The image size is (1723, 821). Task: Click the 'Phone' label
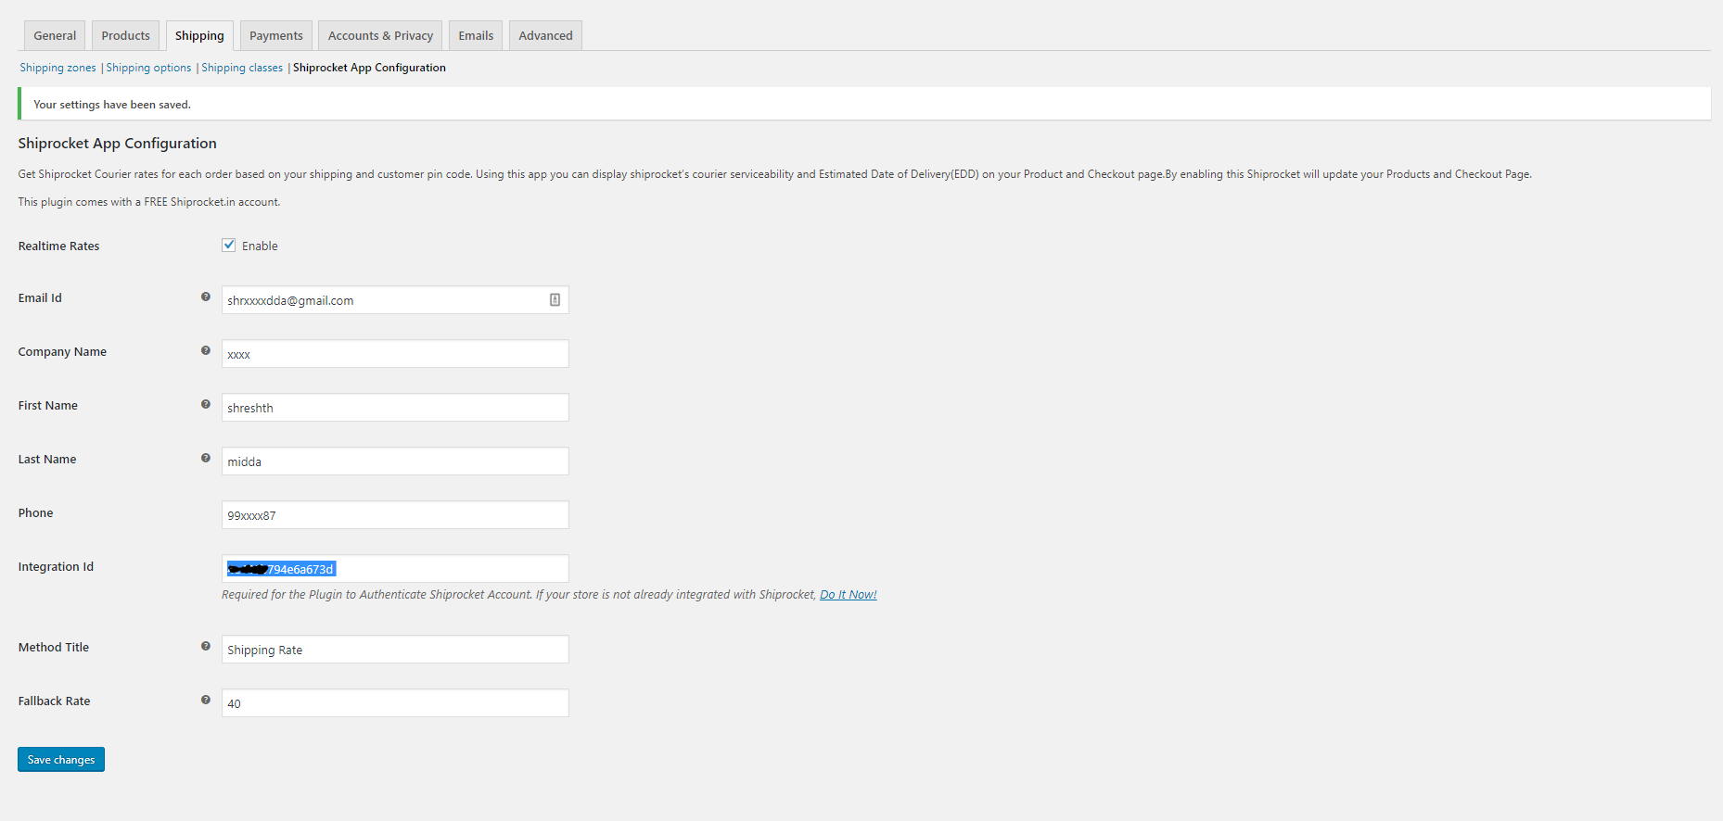point(35,512)
